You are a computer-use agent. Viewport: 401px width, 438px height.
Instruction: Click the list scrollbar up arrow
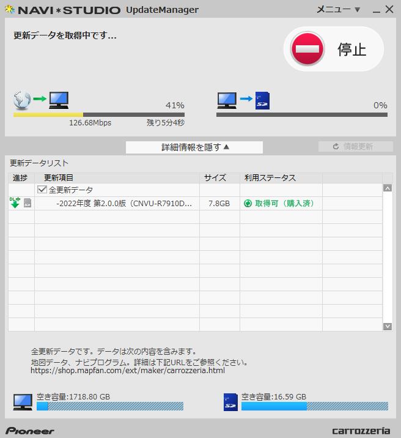tap(388, 188)
